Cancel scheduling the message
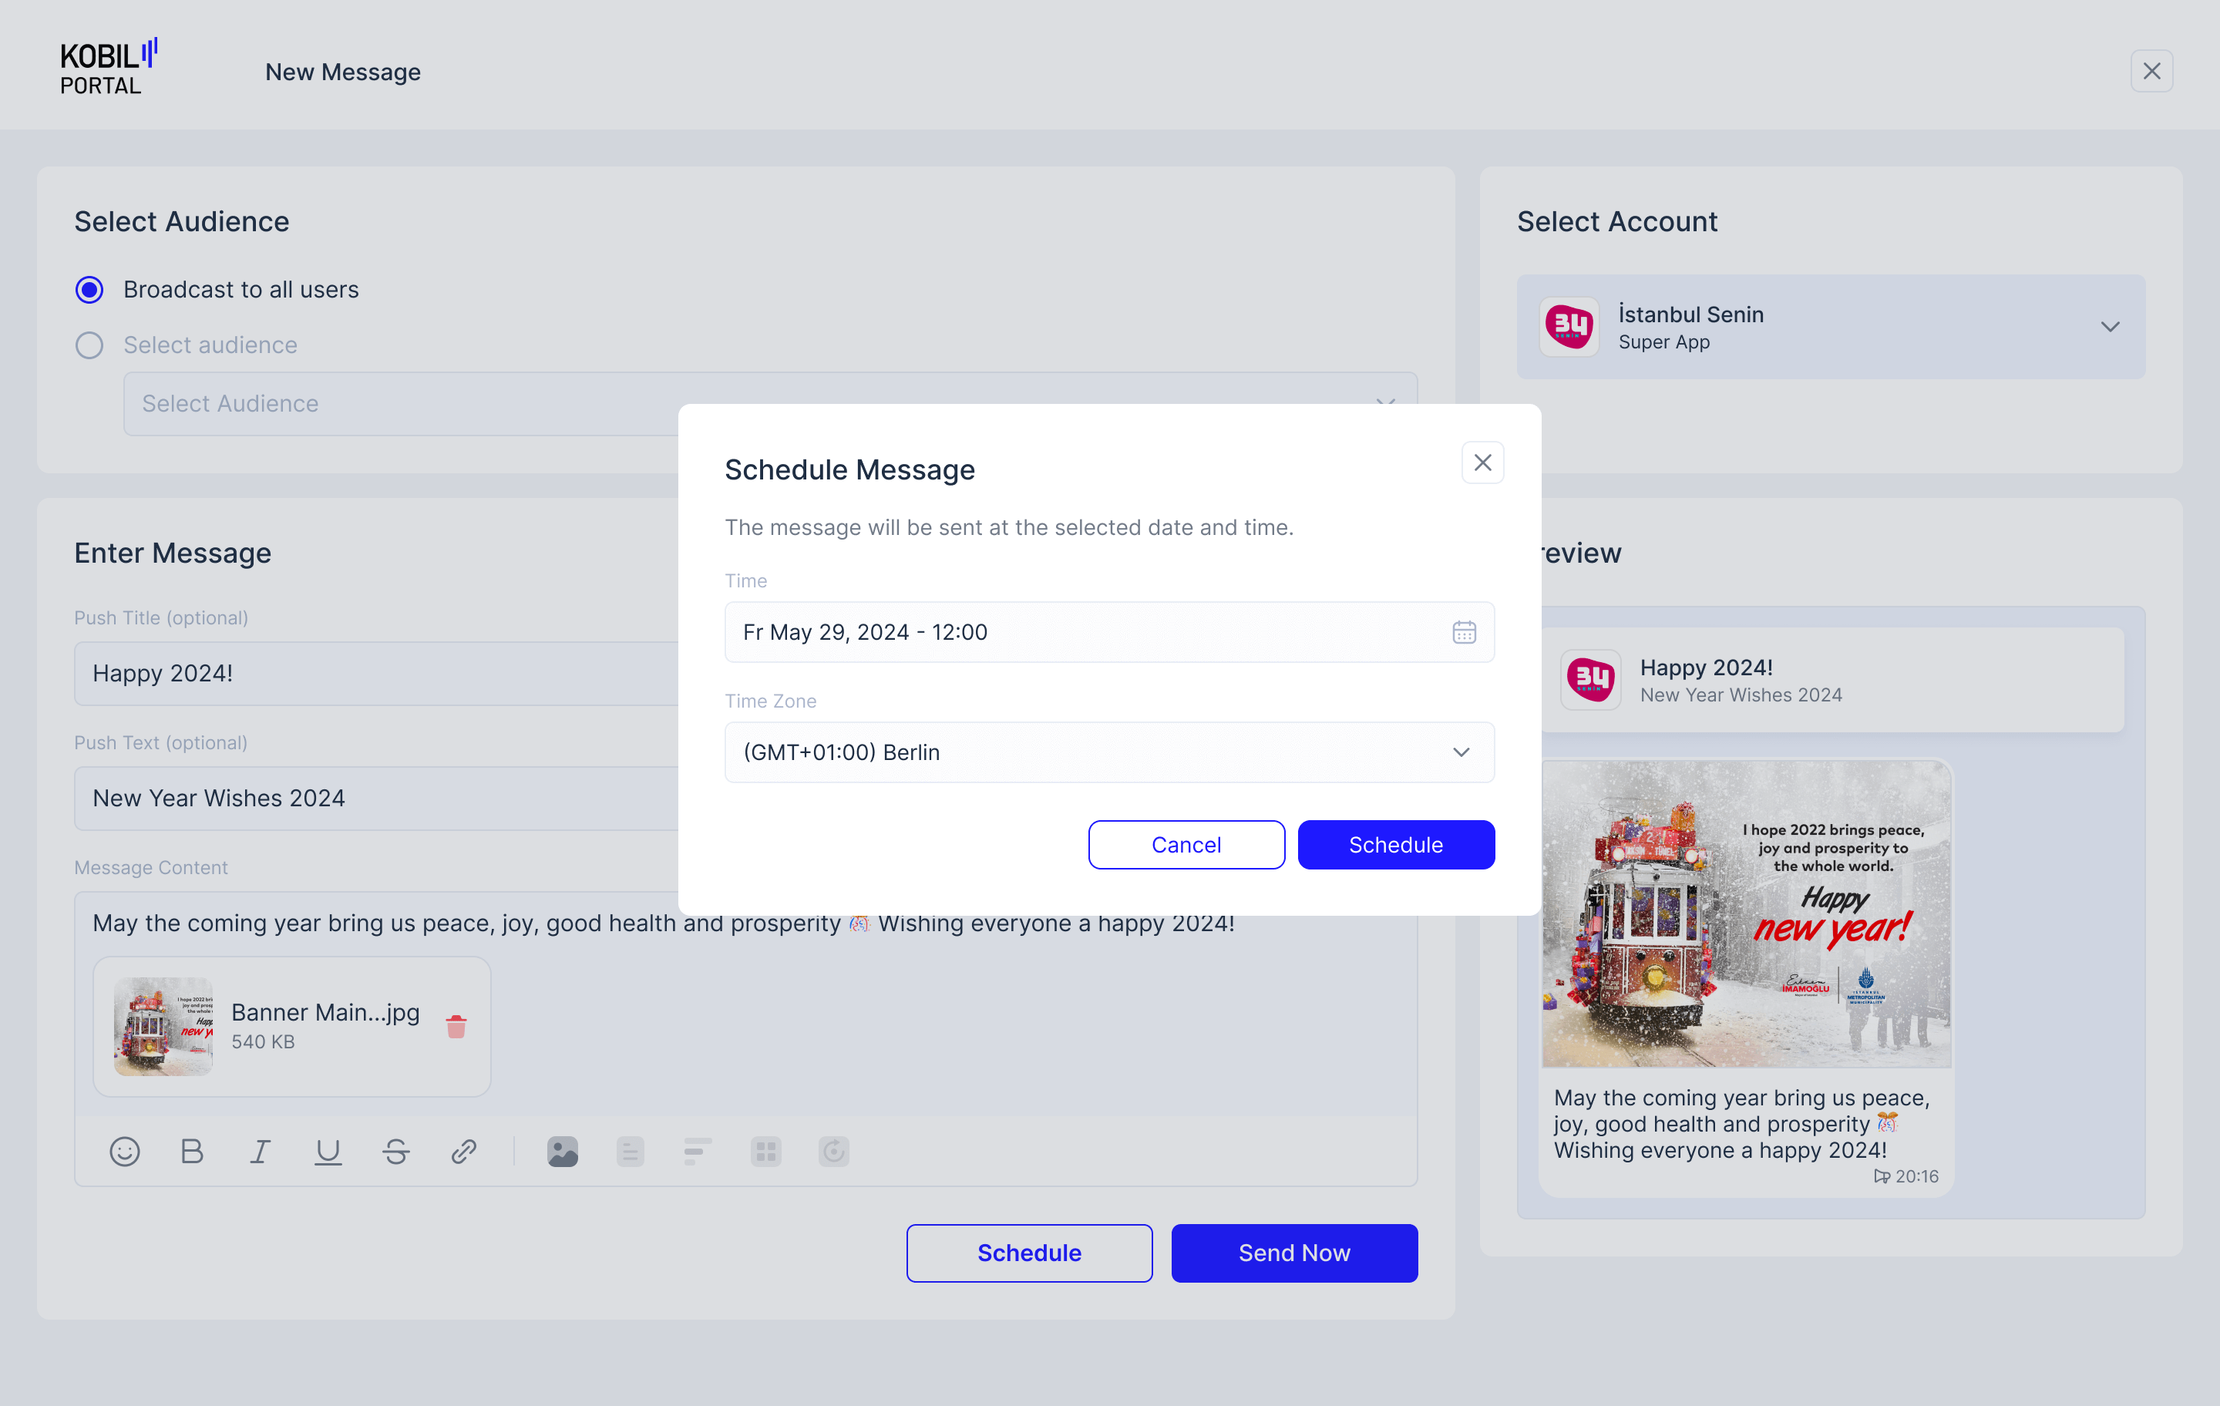2220x1406 pixels. coord(1186,843)
